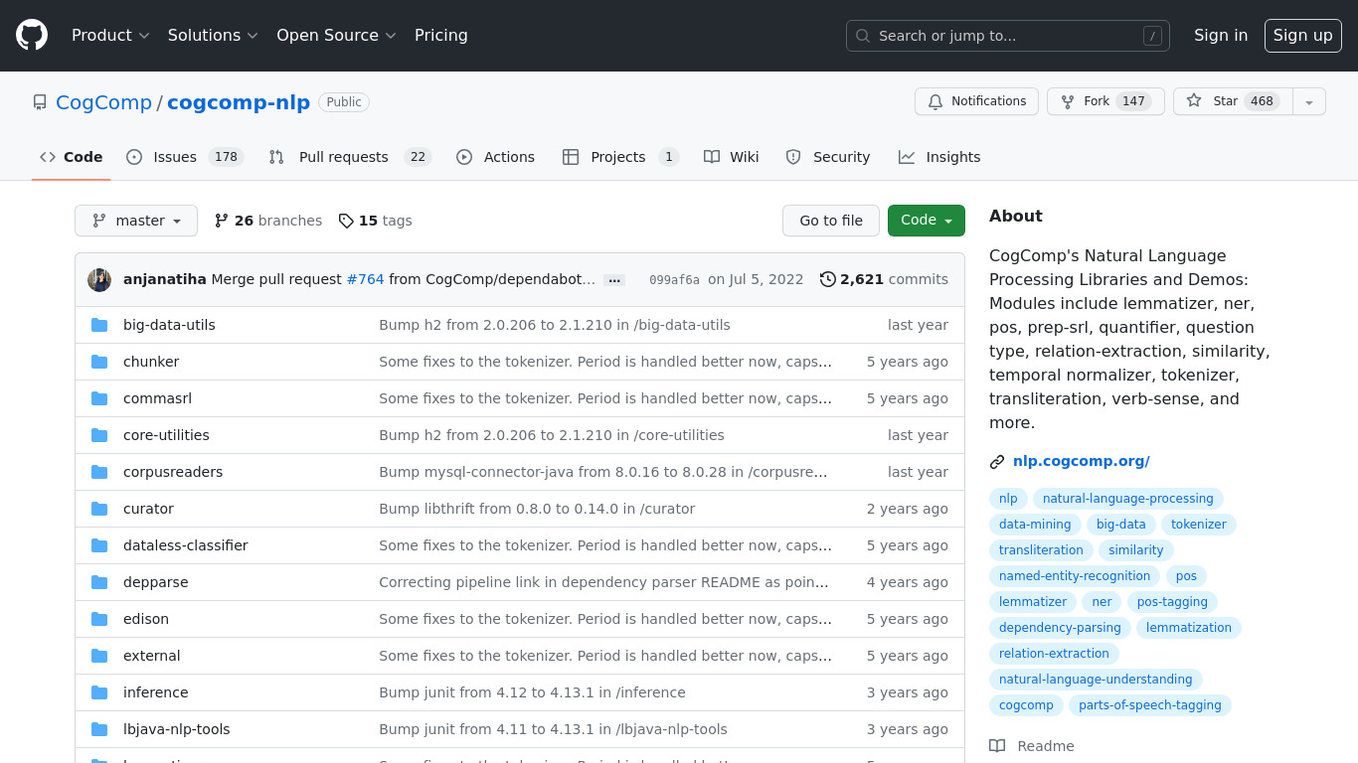Viewport: 1358px width, 763px height.
Task: Click the fork icon in Fork button
Action: 1068,101
